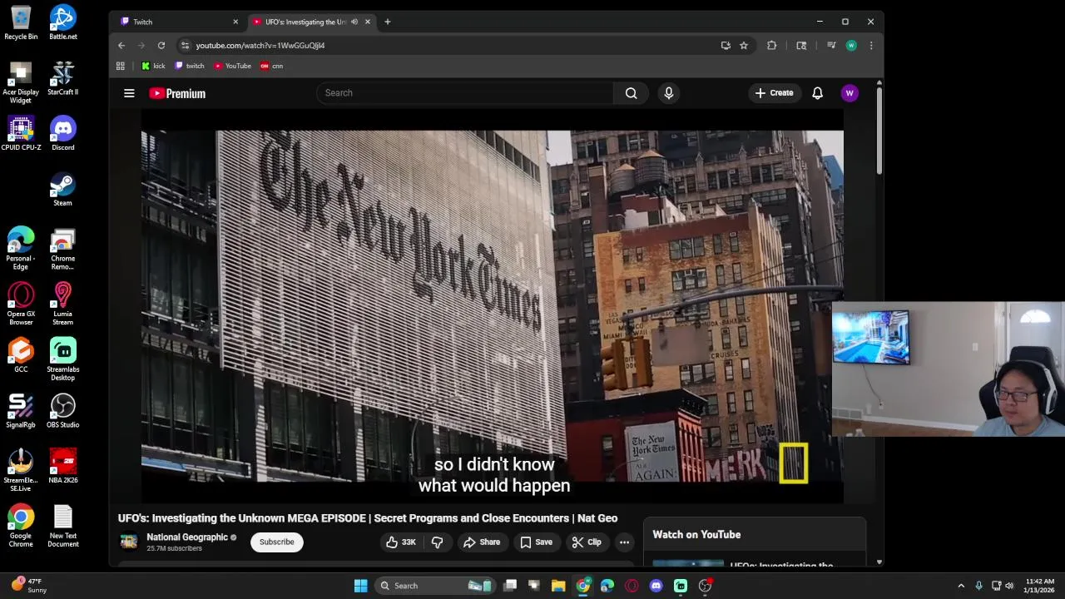This screenshot has width=1065, height=599.
Task: Open Streamlabs Desktop shortcut
Action: [63, 359]
